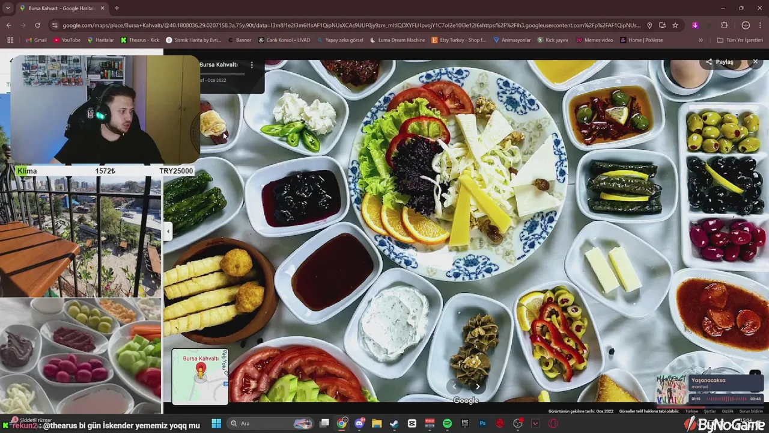The height and width of the screenshot is (433, 769).
Task: Bookmark this page with the star icon
Action: tap(675, 25)
